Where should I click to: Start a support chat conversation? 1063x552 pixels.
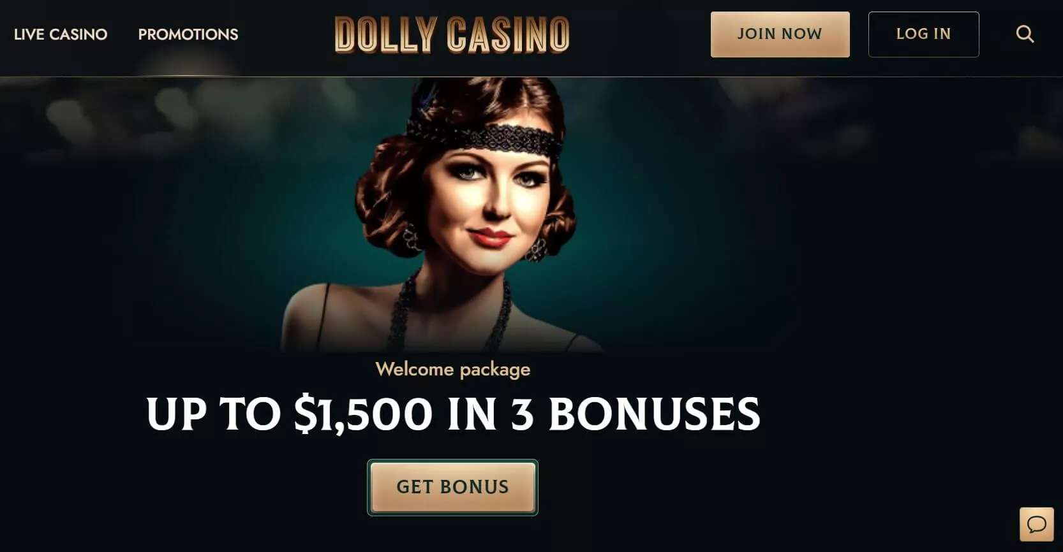click(1036, 524)
